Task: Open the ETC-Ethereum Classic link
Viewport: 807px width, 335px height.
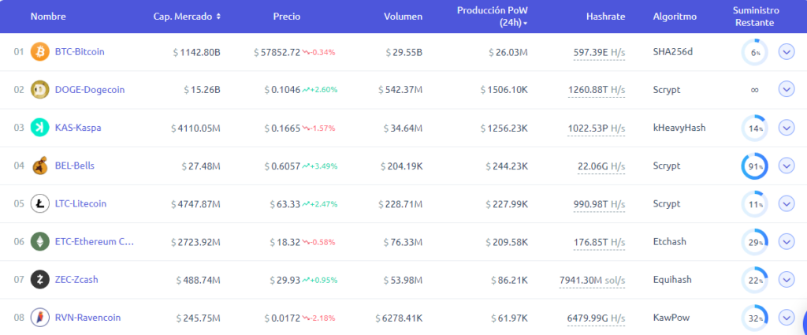Action: [x=95, y=241]
